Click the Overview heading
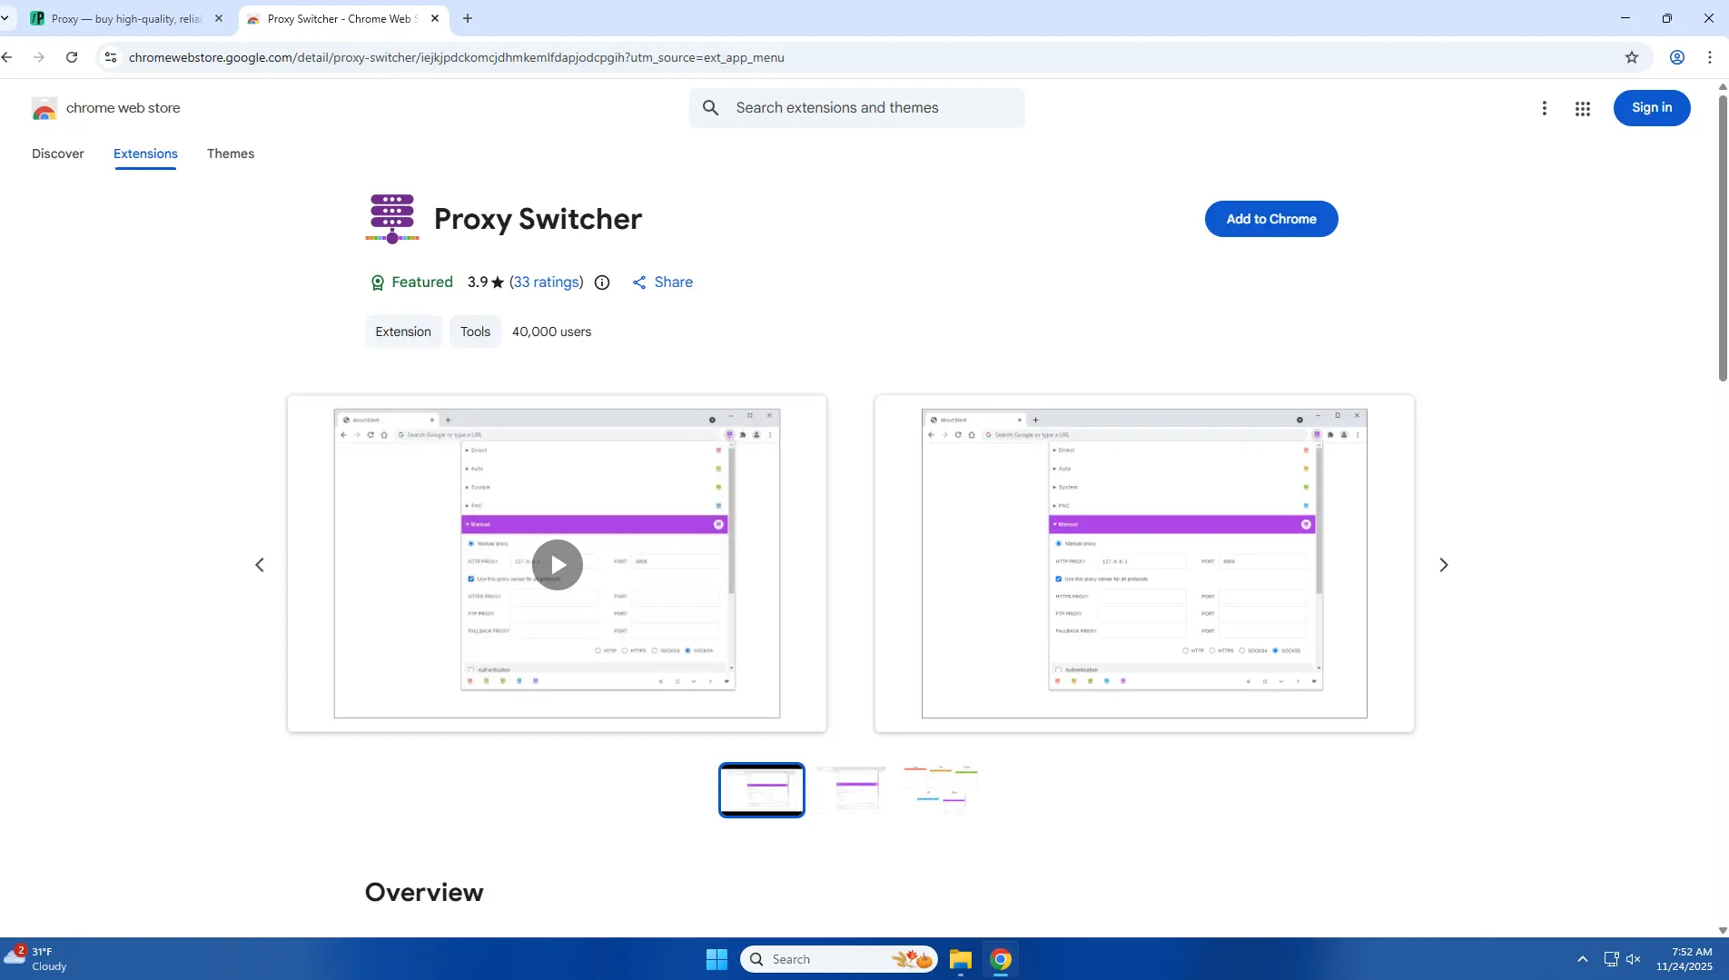1729x980 pixels. tap(424, 892)
